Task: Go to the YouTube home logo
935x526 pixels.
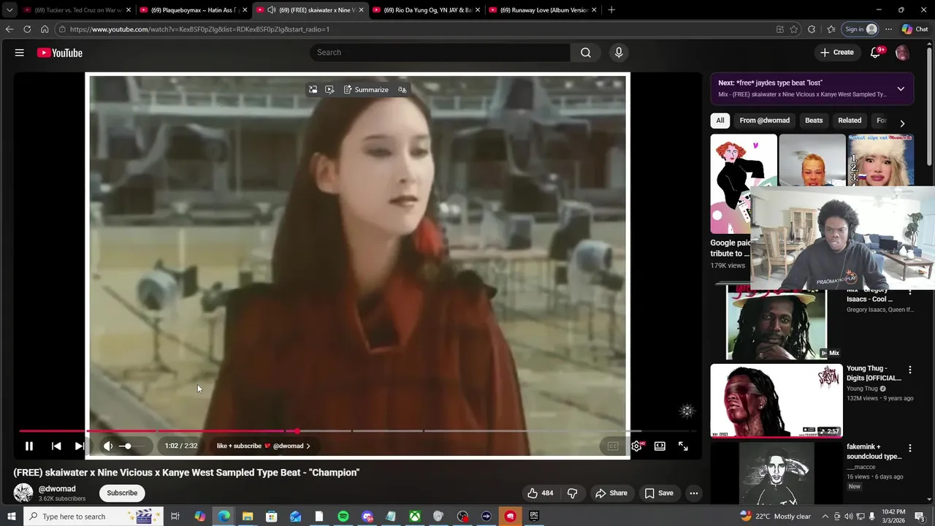Action: [x=60, y=53]
